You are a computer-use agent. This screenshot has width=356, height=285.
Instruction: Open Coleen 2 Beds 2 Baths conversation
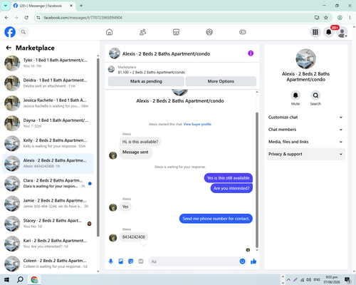point(48,264)
